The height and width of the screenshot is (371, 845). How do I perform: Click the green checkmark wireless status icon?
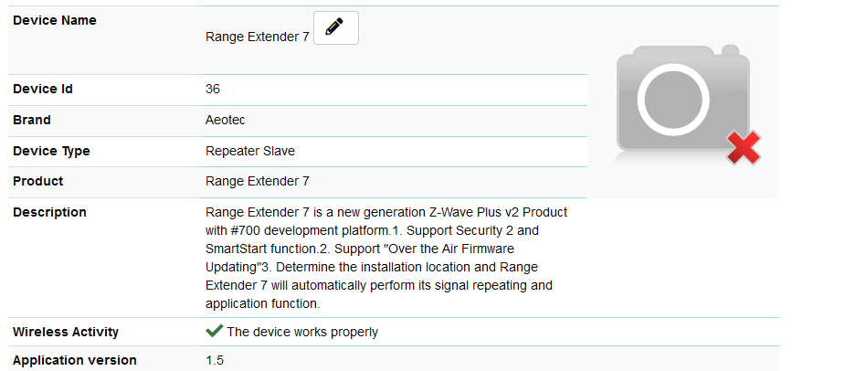214,332
